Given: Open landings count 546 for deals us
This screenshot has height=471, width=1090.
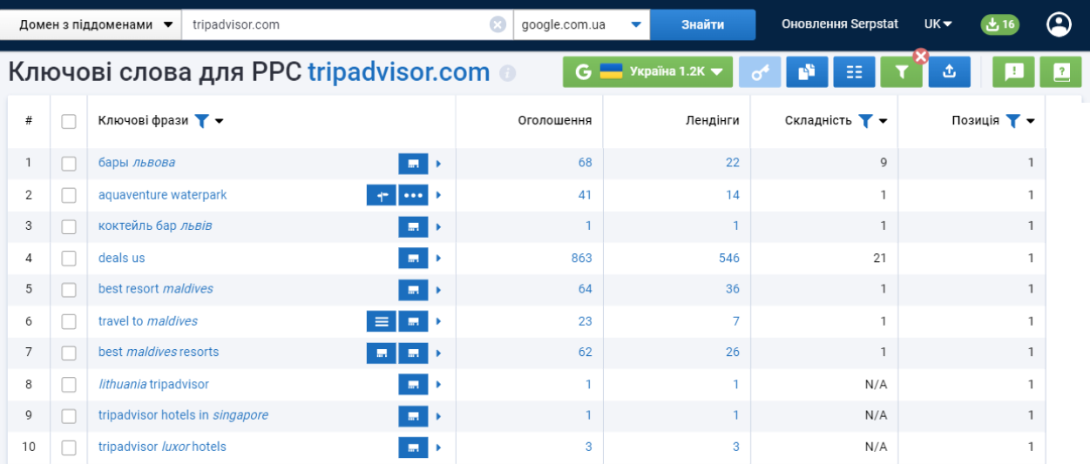Looking at the screenshot, I should pos(729,258).
